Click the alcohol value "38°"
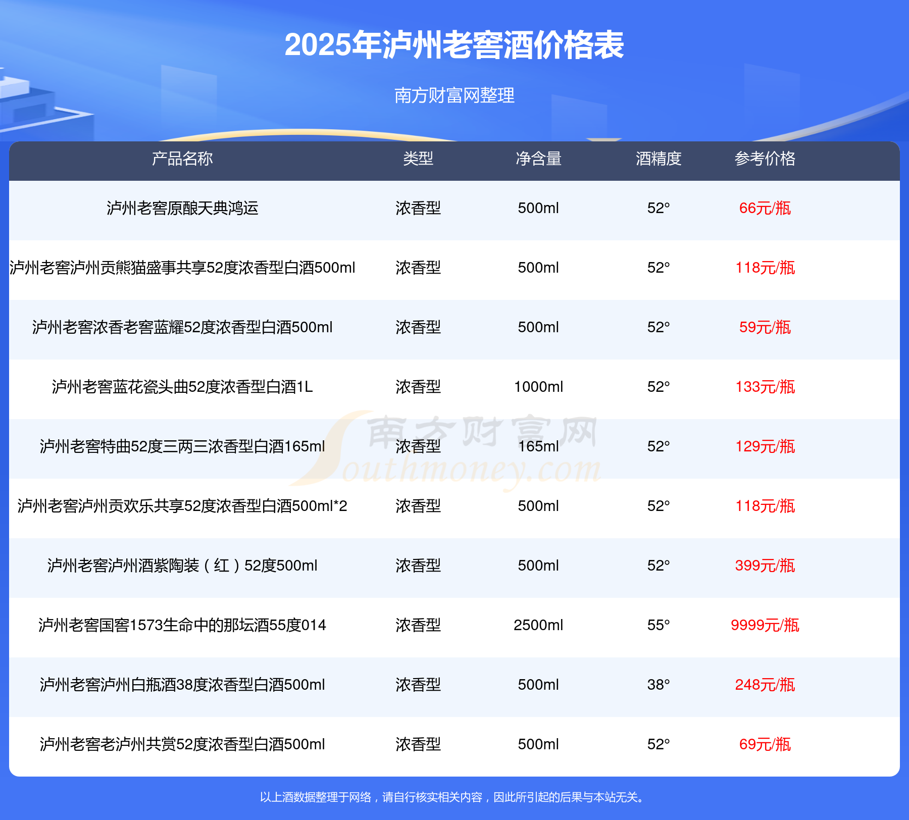 pyautogui.click(x=659, y=685)
